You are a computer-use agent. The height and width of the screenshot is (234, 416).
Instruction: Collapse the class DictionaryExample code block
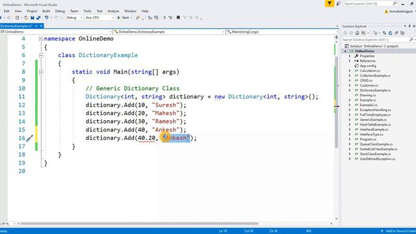(x=41, y=55)
